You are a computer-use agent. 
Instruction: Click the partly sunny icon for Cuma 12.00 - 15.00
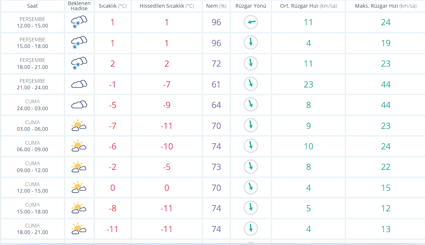(x=79, y=188)
